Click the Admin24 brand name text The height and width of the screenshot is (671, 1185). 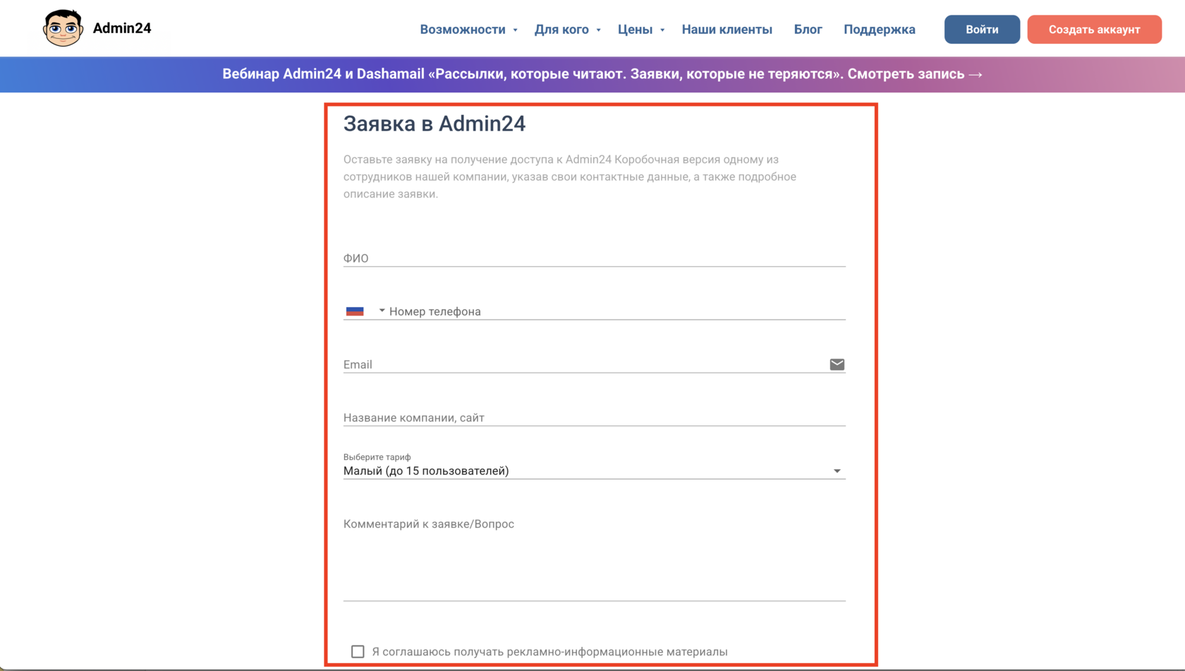pyautogui.click(x=122, y=28)
